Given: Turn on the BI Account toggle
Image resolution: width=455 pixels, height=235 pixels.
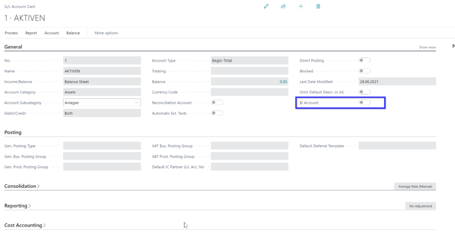Looking at the screenshot, I should [364, 103].
